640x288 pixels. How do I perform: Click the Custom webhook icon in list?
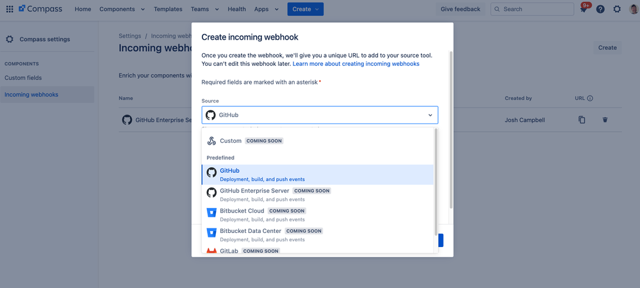tap(211, 141)
